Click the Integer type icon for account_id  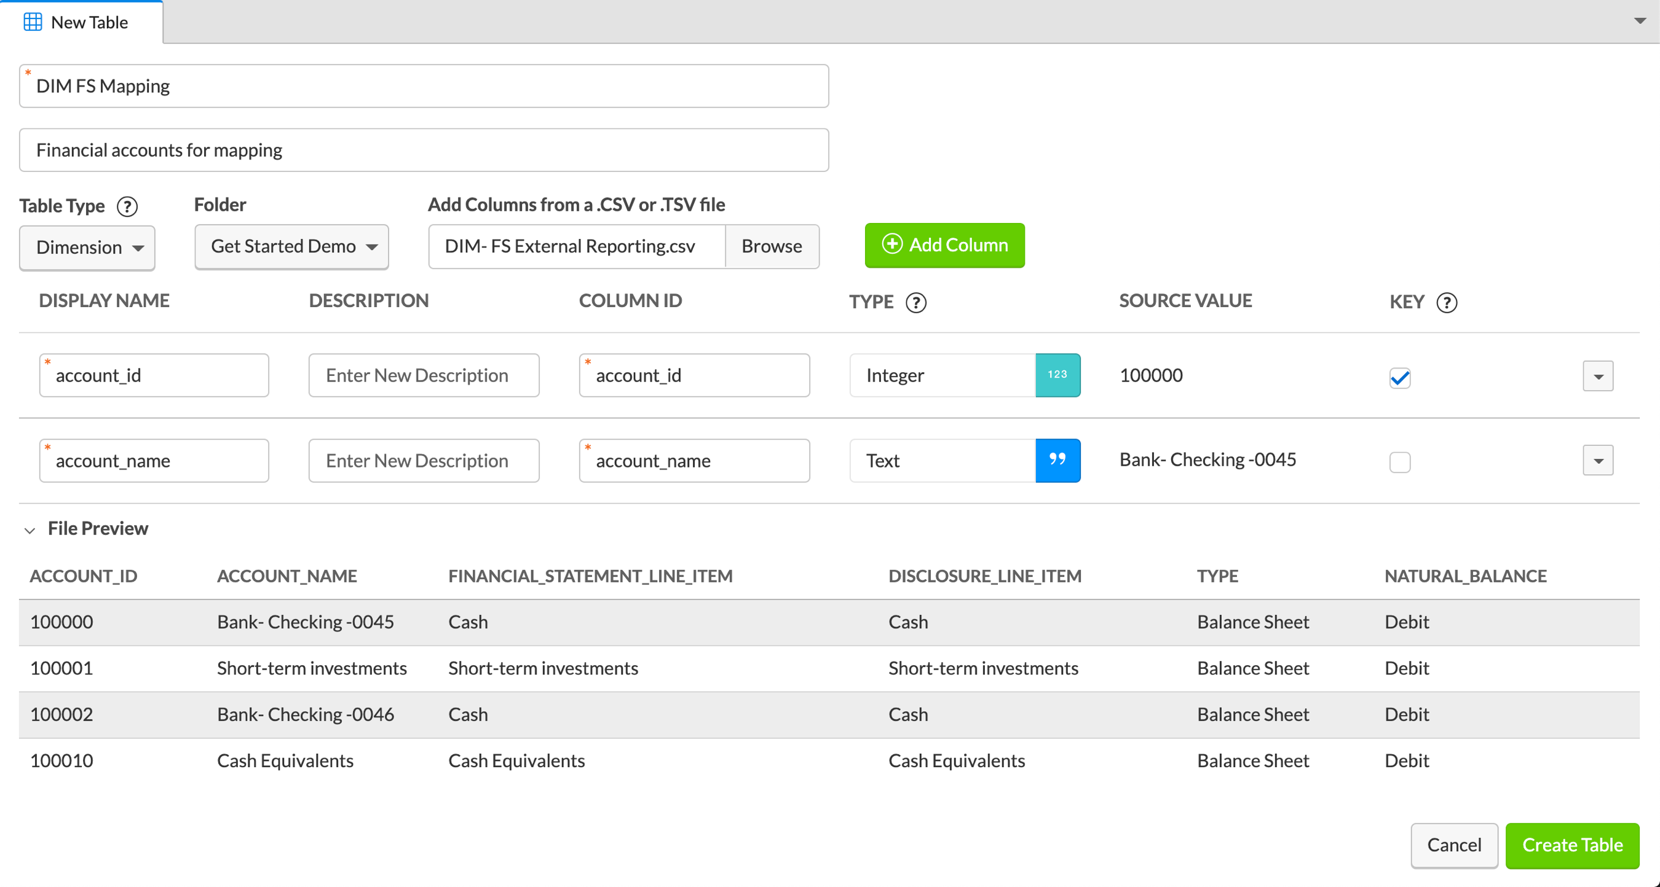(1057, 375)
